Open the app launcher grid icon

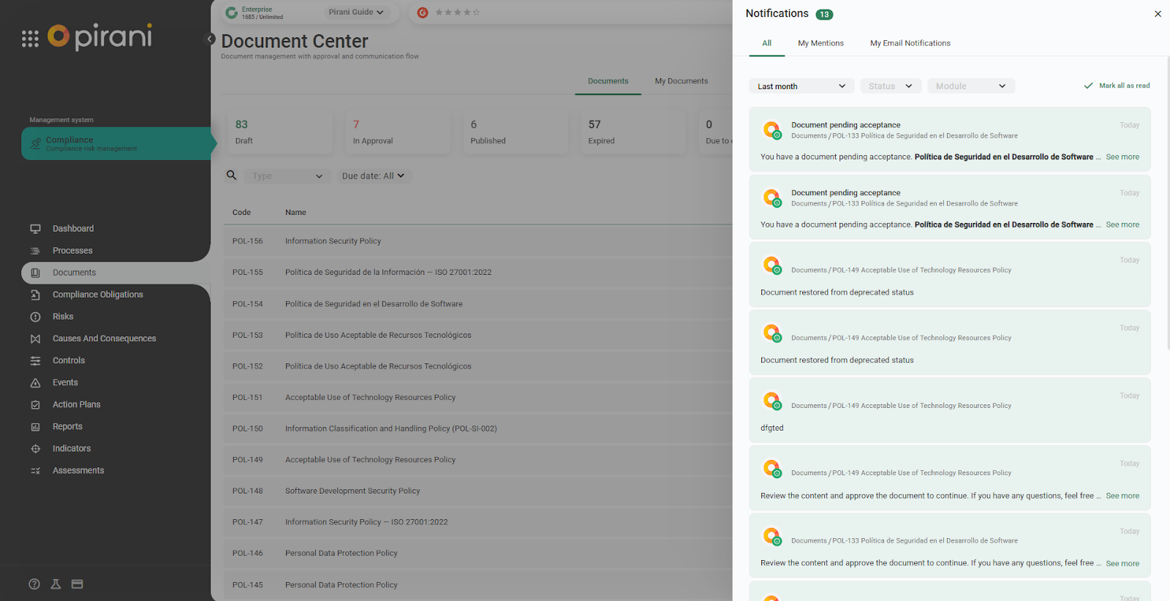pyautogui.click(x=30, y=39)
